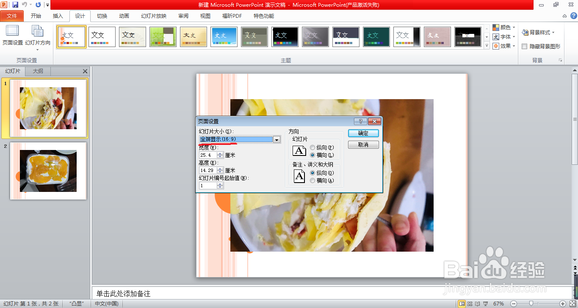Screen dimensions: 578x308
Task: Open the Undo history dropdown arrow
Action: (31, 5)
